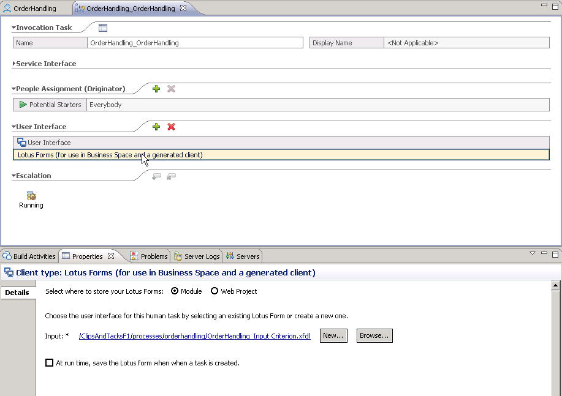The height and width of the screenshot is (396, 562).
Task: Click the green plus in User Interface section
Action: point(156,127)
